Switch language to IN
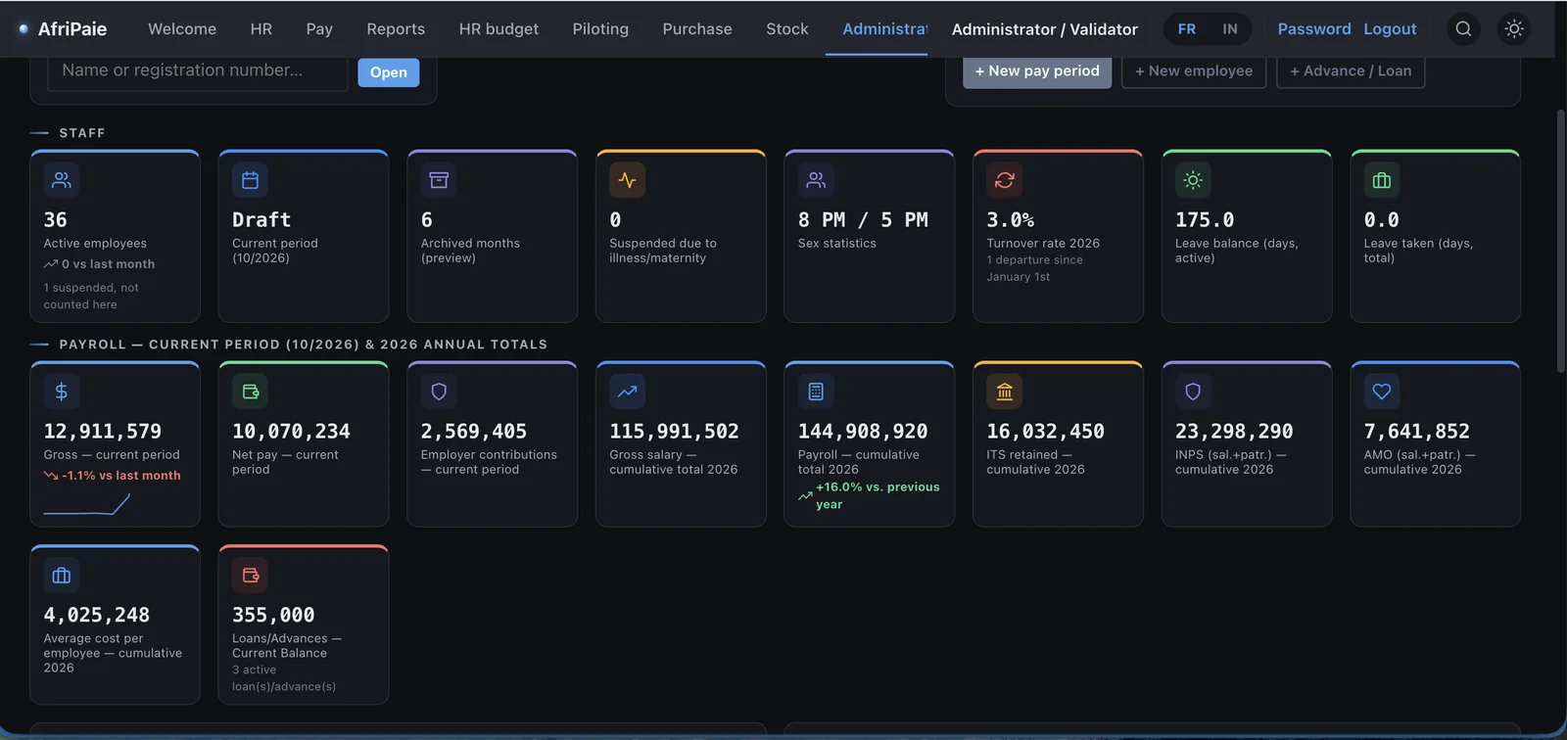The width and height of the screenshot is (1567, 740). coord(1230,29)
